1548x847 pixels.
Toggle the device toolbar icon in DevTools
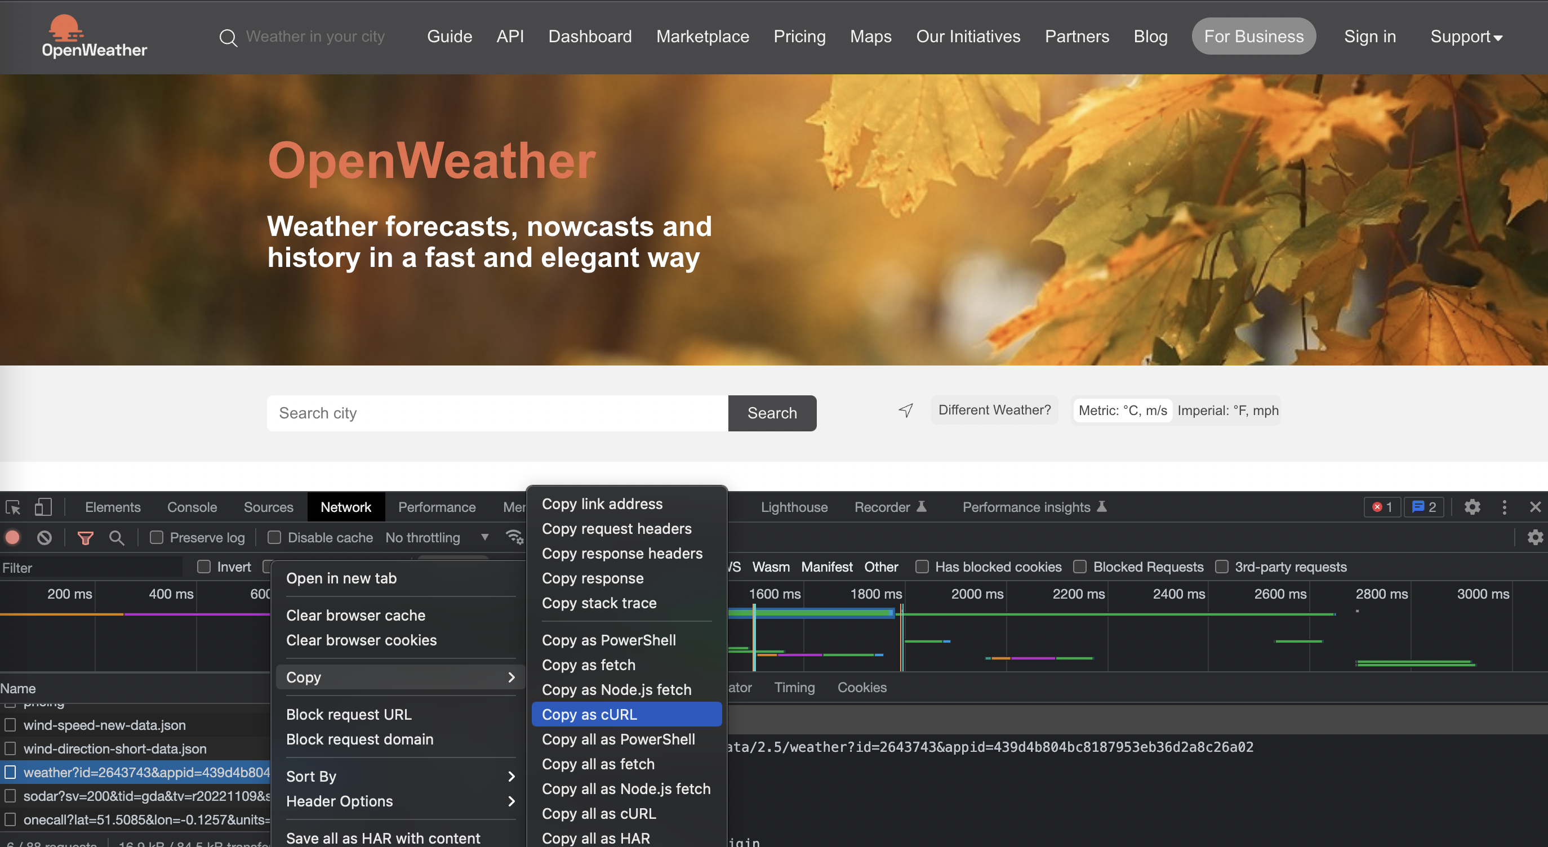pyautogui.click(x=43, y=507)
